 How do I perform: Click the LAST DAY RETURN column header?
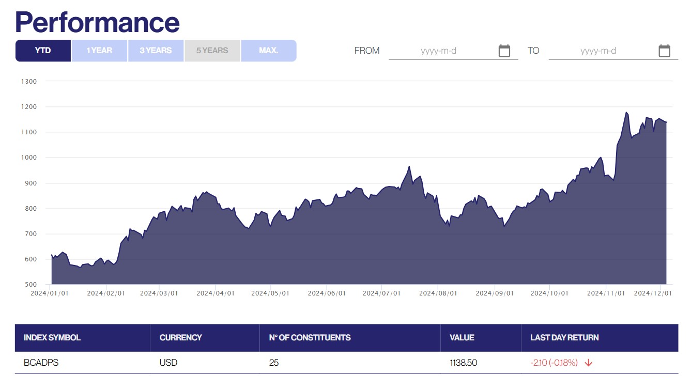point(564,338)
